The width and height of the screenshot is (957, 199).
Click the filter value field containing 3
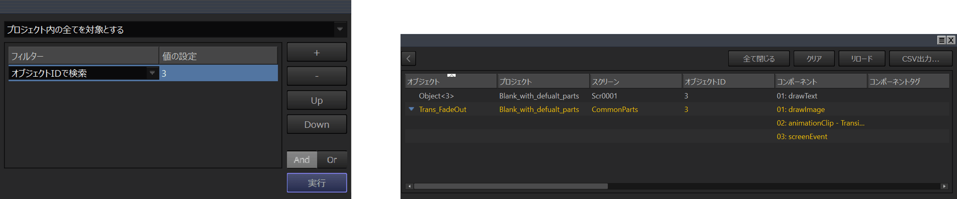(218, 73)
